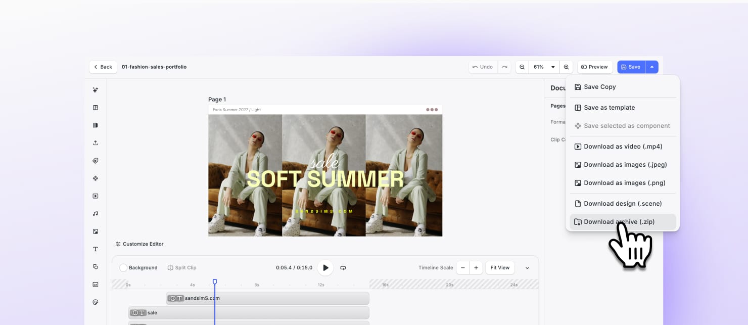
Task: Open the audio music note panel
Action: coord(96,214)
